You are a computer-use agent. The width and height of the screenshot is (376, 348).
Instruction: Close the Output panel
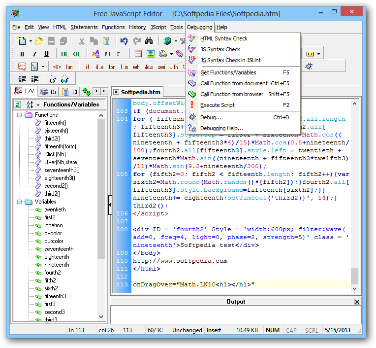(357, 302)
